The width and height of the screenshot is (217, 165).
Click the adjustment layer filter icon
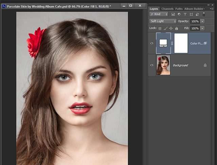[179, 14]
